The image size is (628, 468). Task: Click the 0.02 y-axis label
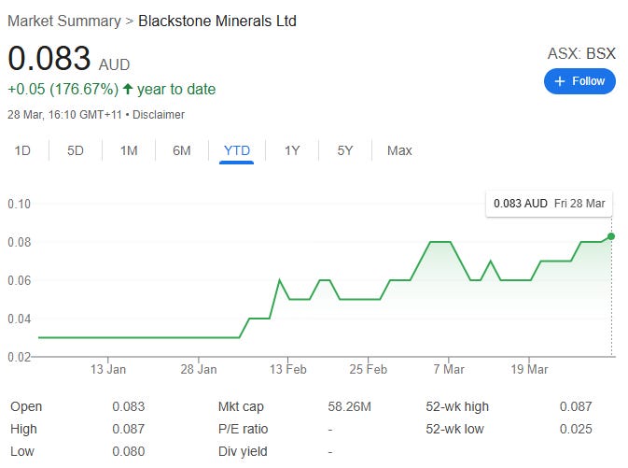[19, 357]
